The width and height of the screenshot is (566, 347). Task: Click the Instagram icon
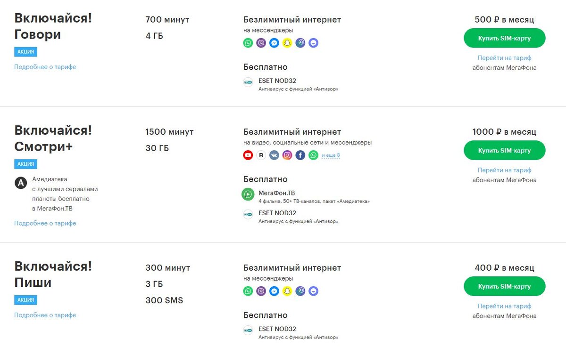tap(287, 155)
